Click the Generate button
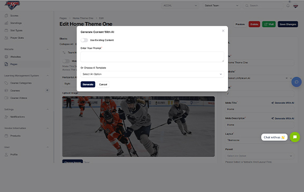304x192 pixels. pos(88,84)
